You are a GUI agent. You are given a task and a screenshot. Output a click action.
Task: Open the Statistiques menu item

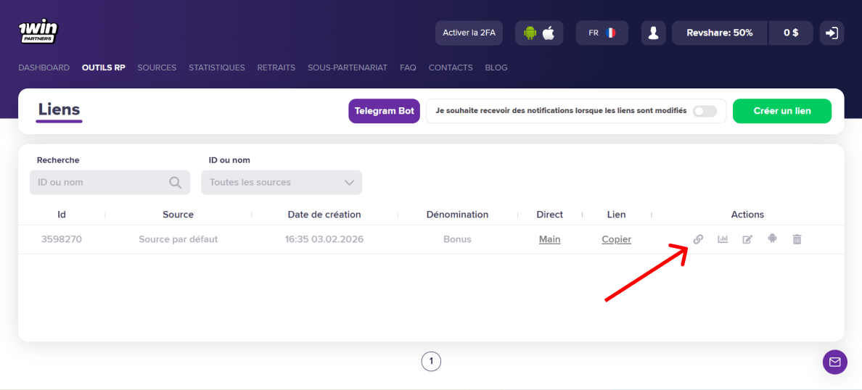click(x=217, y=67)
